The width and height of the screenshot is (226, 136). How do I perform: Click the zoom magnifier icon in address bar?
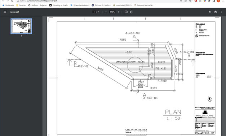click(181, 1)
